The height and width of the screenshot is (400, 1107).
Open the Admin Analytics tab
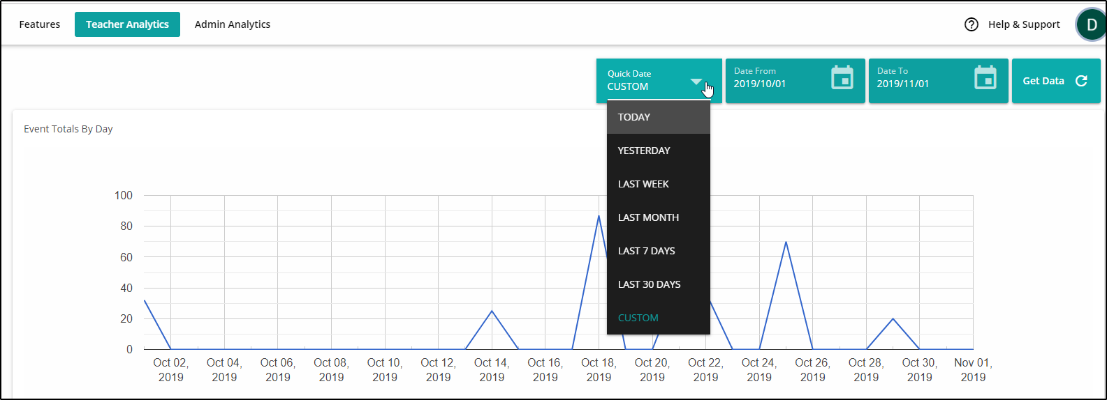click(233, 24)
